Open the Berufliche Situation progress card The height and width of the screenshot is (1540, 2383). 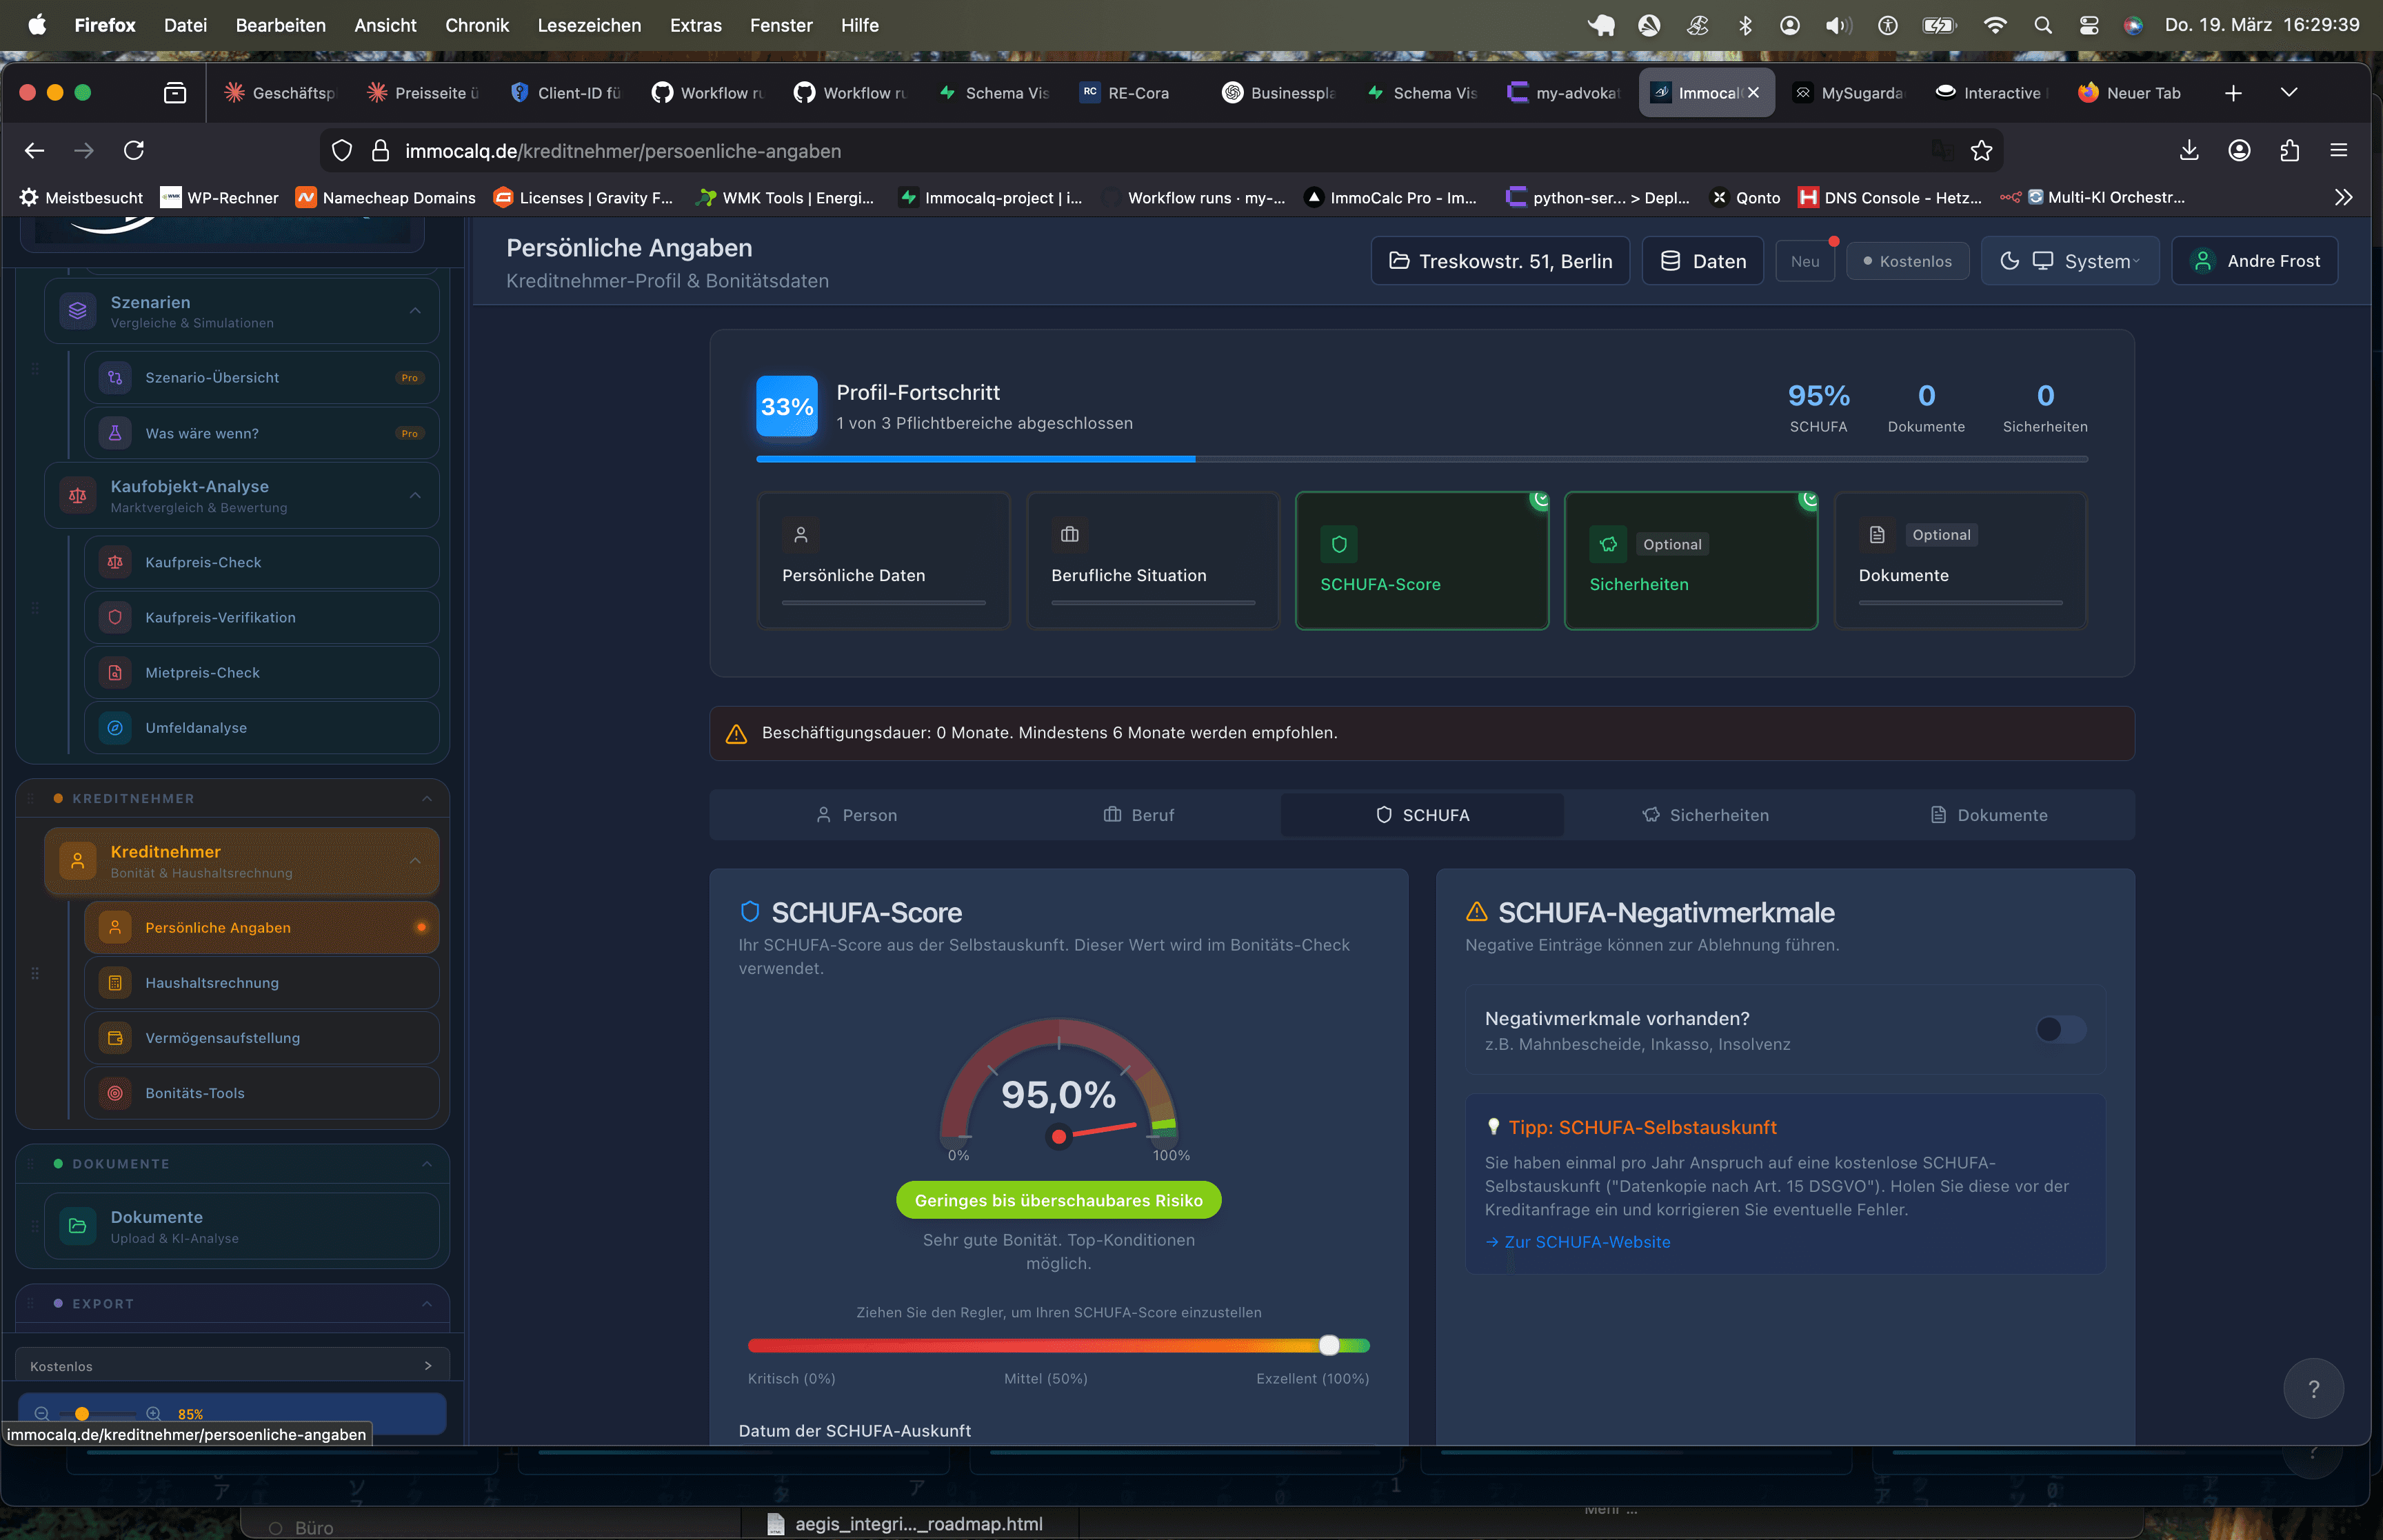point(1153,560)
